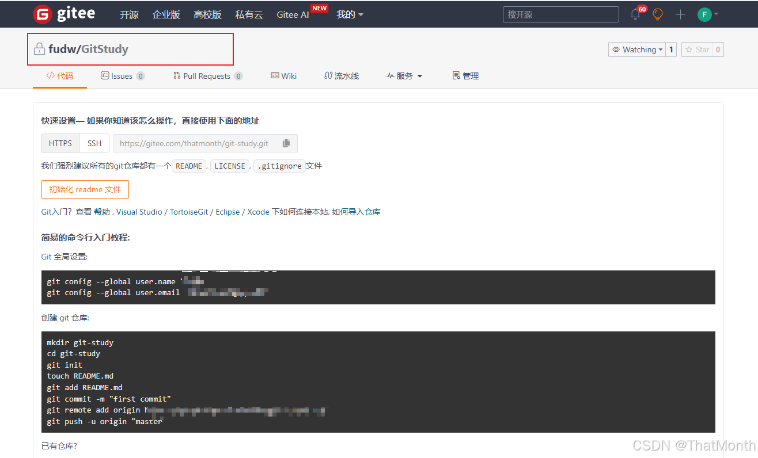Open the Gitee logo home link
758x458 pixels.
64,14
